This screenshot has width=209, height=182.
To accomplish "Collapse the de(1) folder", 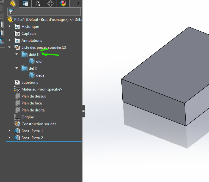I will point(17,68).
